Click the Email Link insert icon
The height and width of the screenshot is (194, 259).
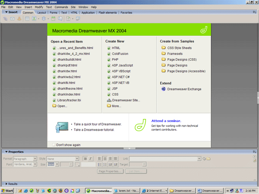coord(13,19)
